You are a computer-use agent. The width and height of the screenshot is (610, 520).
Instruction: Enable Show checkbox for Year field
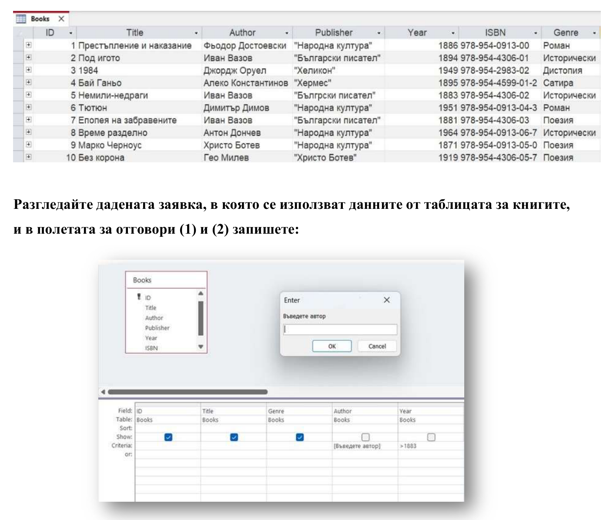431,437
